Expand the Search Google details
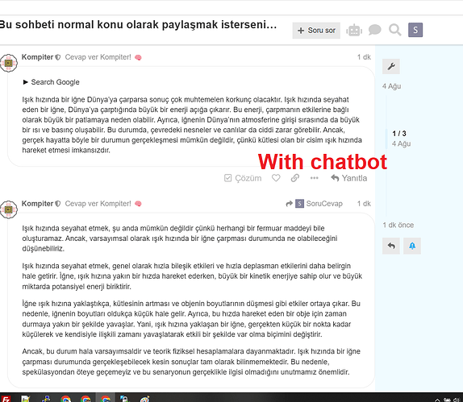This screenshot has height=402, width=463. click(51, 82)
